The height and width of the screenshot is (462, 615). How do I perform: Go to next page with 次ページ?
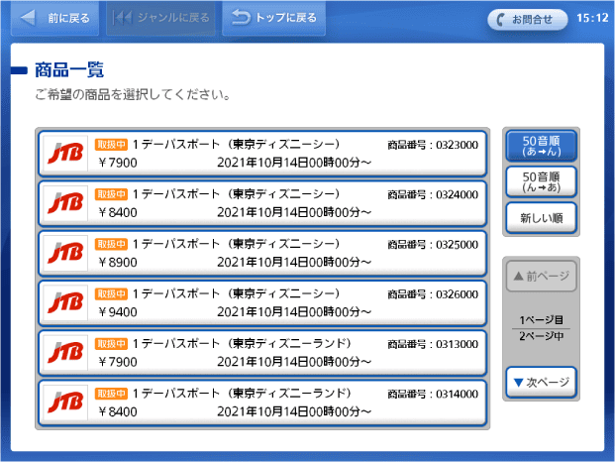pyautogui.click(x=541, y=382)
